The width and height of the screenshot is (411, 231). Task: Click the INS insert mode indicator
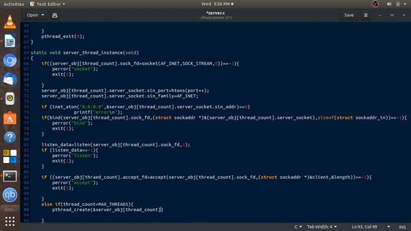click(x=403, y=227)
